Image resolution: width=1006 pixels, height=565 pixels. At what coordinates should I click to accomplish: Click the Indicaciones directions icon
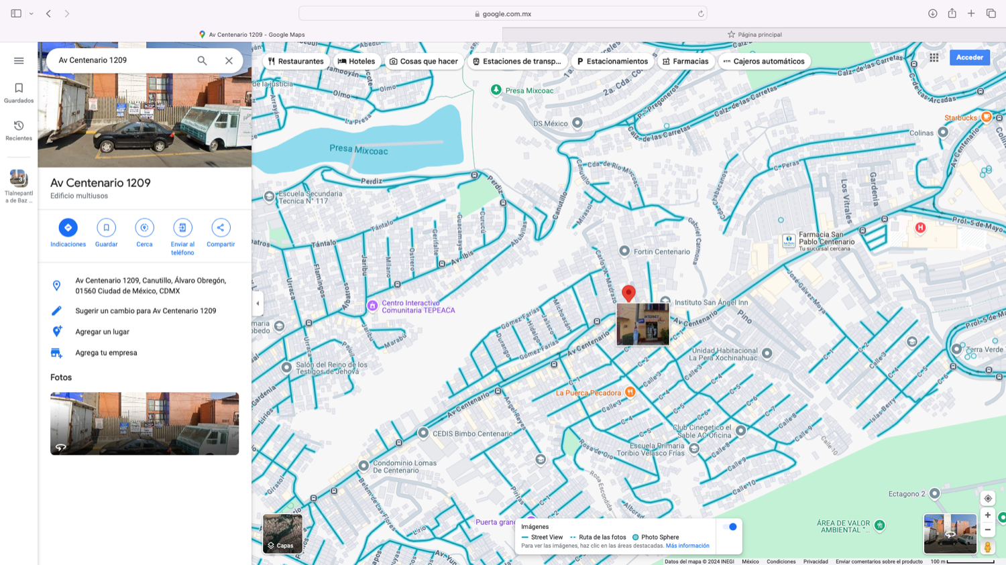tap(68, 228)
